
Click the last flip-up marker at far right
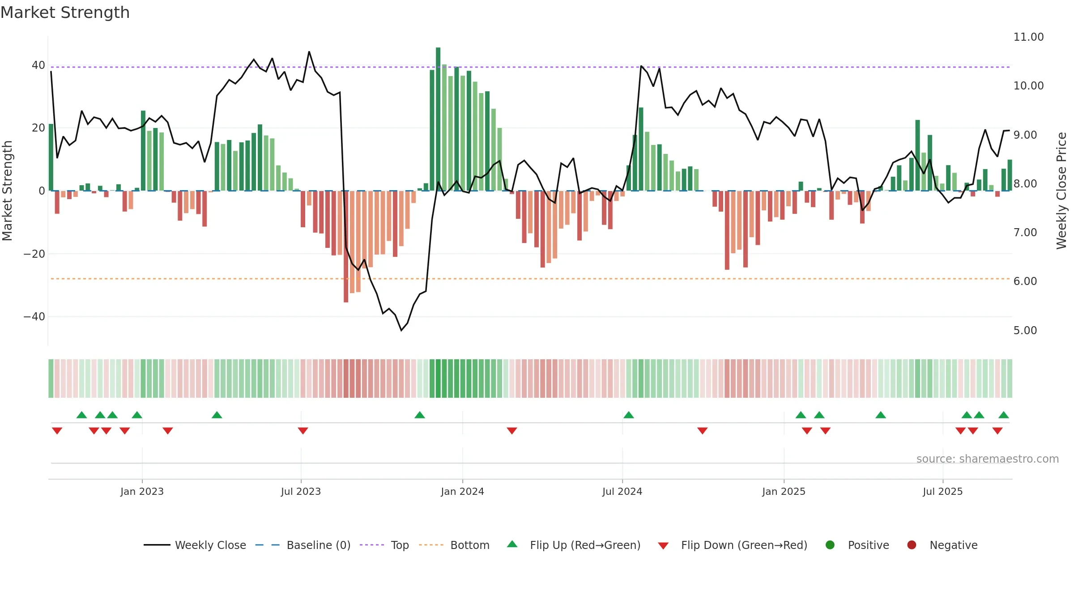pyautogui.click(x=1004, y=415)
